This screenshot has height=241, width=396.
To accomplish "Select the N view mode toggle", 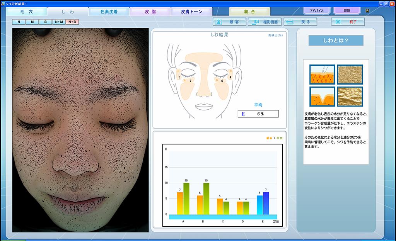I will click(x=19, y=22).
